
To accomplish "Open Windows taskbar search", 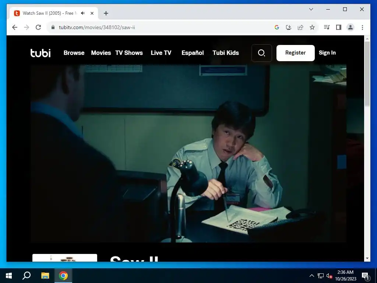I will (27, 276).
